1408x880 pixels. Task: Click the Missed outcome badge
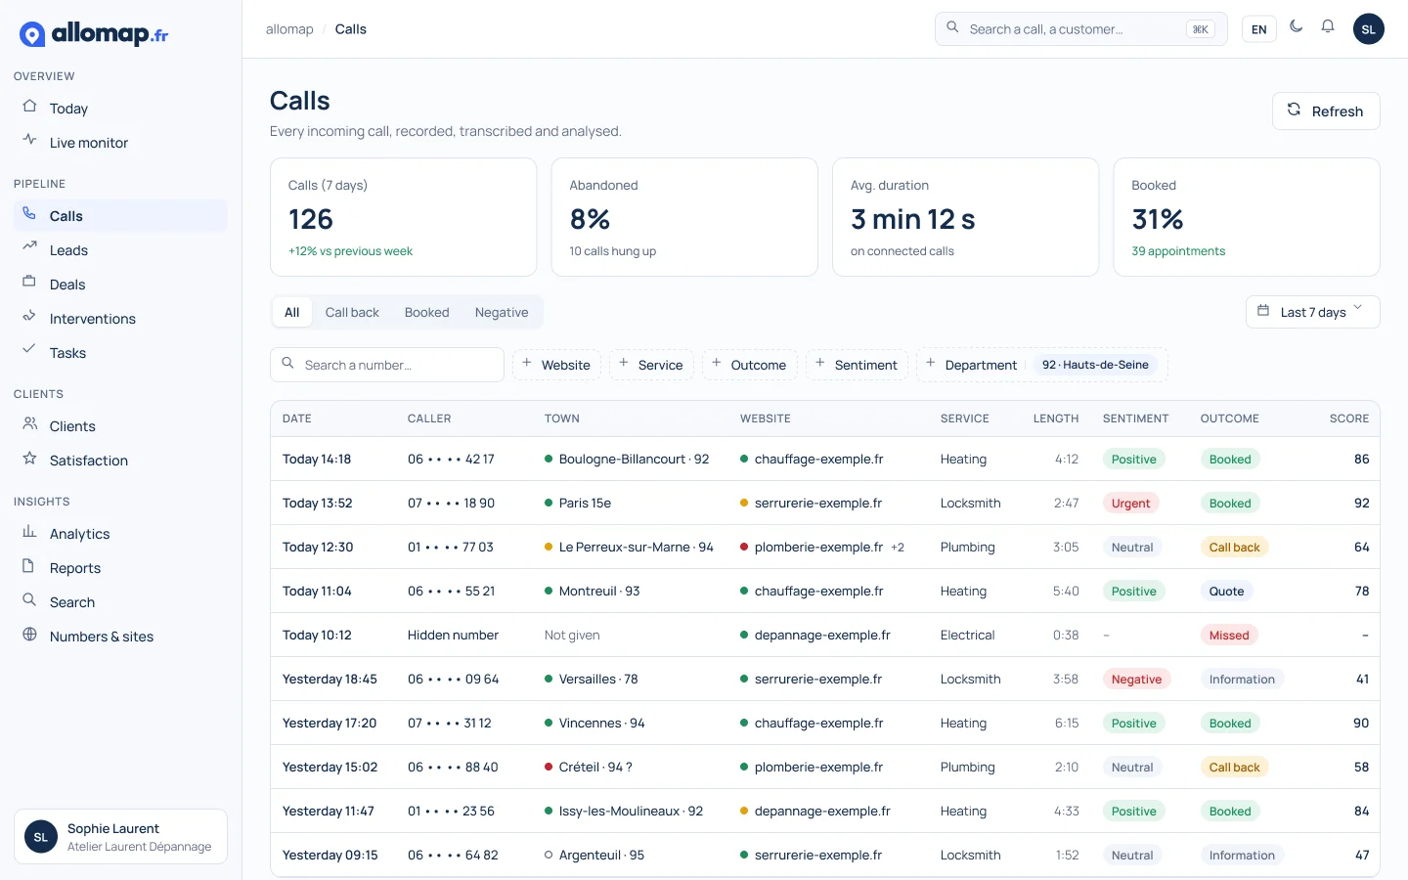(x=1229, y=635)
